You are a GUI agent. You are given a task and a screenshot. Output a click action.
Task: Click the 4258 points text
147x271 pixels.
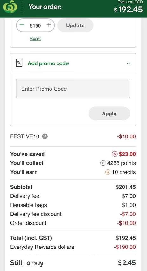(121, 163)
